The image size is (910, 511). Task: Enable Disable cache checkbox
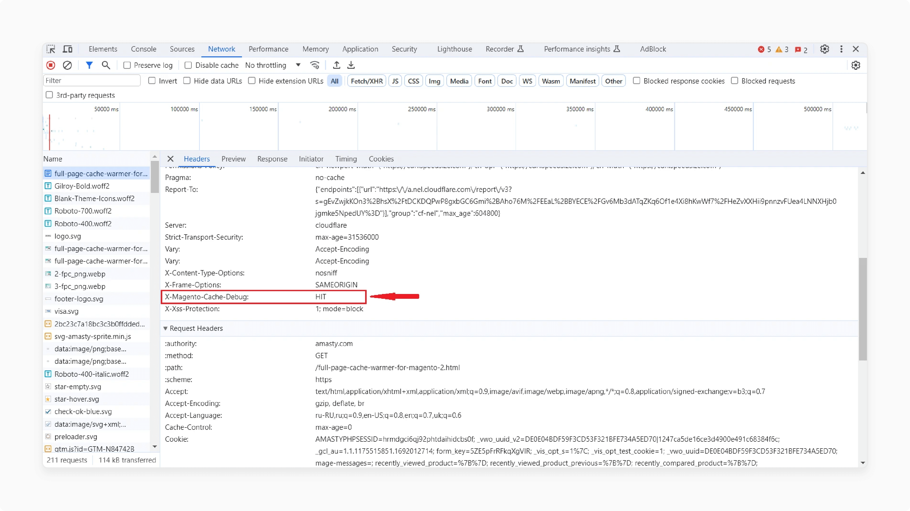tap(188, 65)
